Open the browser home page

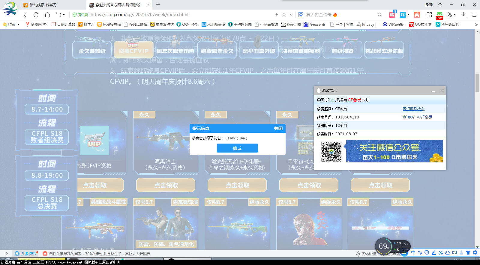[47, 15]
